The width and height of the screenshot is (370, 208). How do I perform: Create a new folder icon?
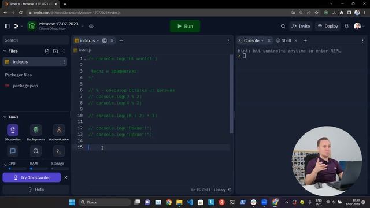[x=55, y=51]
